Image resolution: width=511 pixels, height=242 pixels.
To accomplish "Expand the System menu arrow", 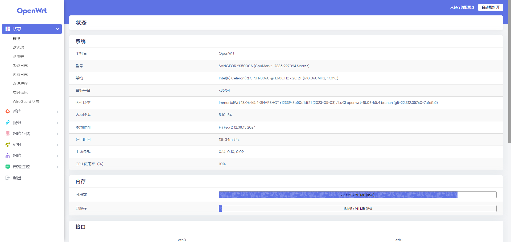I will click(57, 112).
